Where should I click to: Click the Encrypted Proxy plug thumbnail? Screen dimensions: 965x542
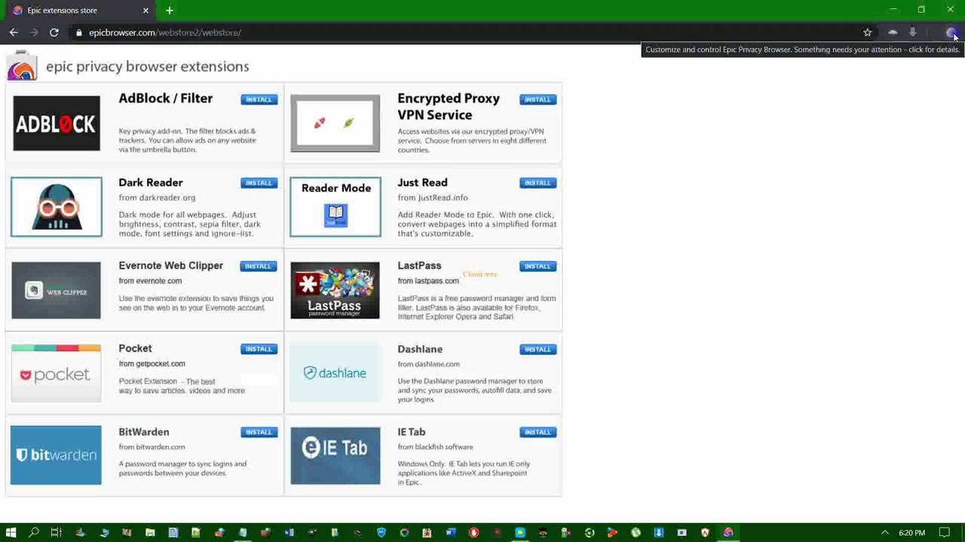335,123
